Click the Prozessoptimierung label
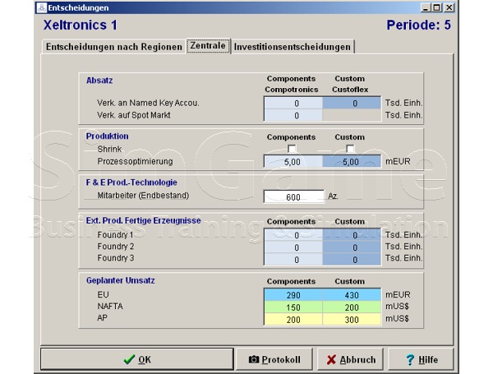 click(136, 161)
